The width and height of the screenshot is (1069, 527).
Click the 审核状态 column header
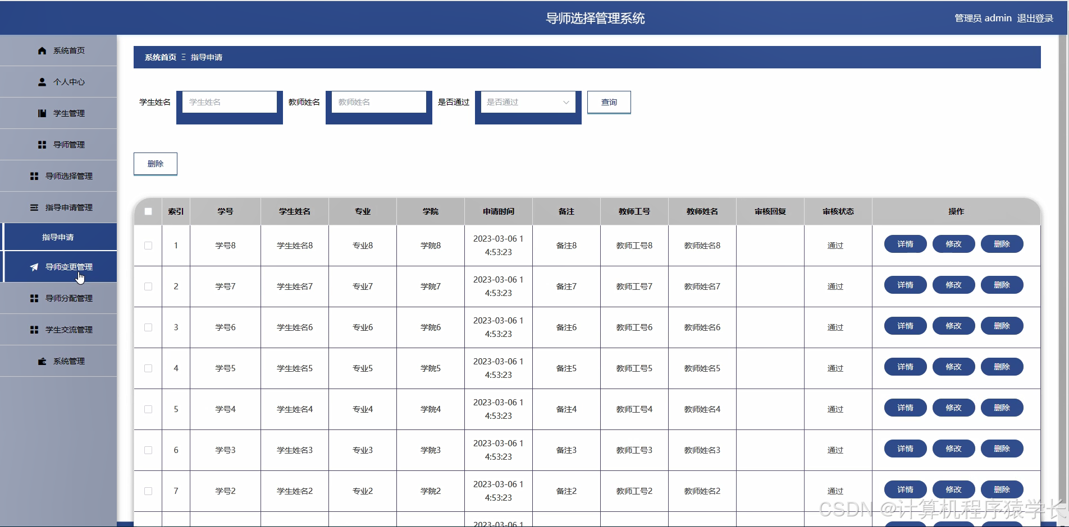pos(838,211)
